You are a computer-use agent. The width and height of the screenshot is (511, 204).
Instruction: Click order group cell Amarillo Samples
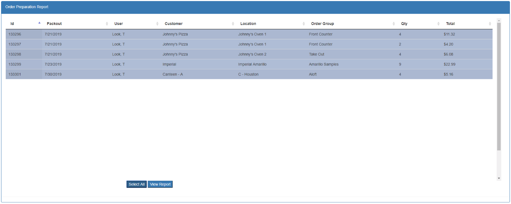point(324,64)
